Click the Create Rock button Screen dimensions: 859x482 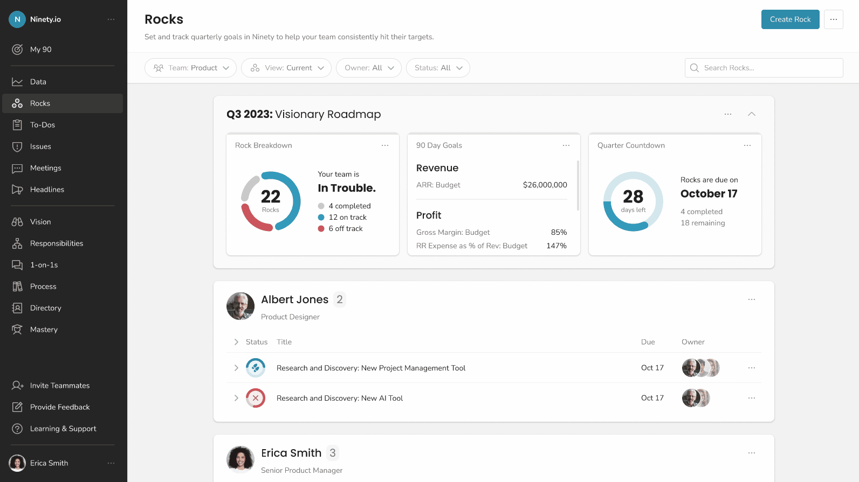click(x=790, y=19)
